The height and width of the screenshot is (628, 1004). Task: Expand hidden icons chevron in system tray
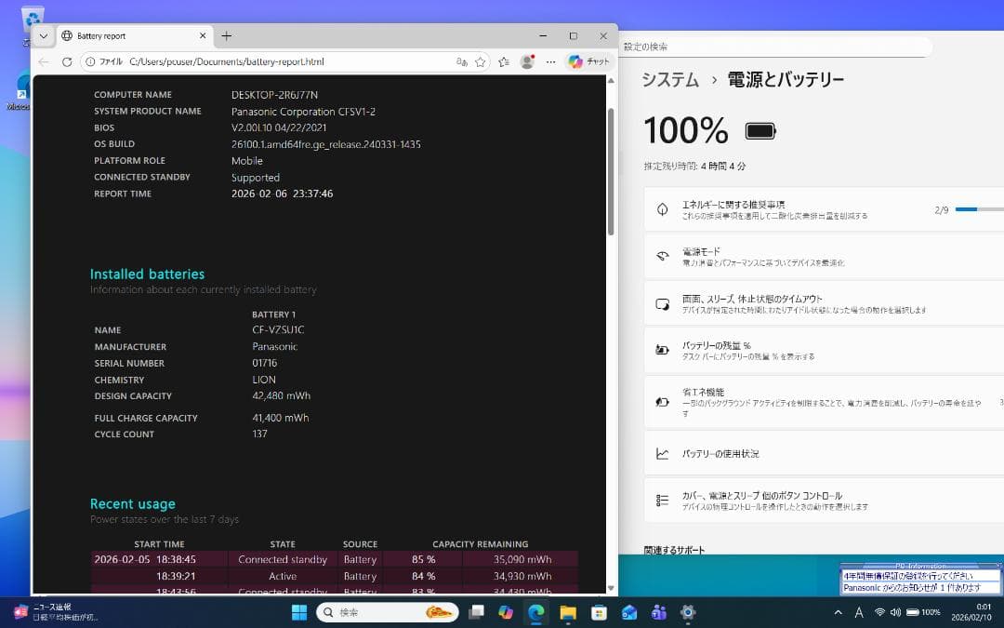click(x=839, y=612)
